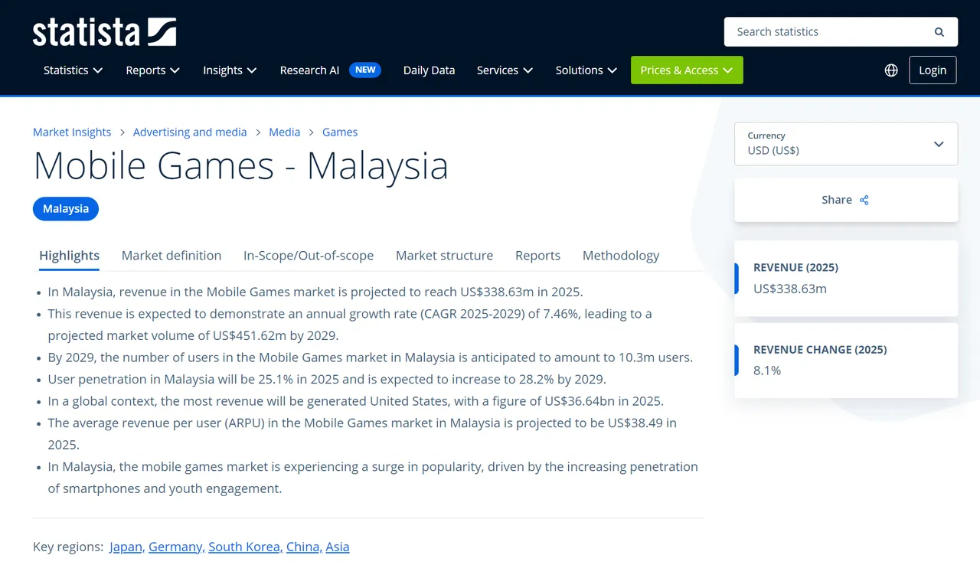Open the language globe icon
The image size is (980, 578).
point(890,70)
